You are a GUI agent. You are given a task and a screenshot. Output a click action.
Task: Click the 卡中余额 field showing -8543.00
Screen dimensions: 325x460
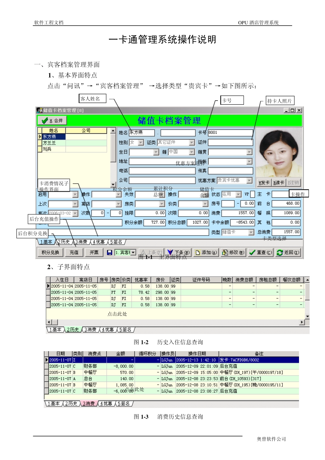click(x=242, y=222)
